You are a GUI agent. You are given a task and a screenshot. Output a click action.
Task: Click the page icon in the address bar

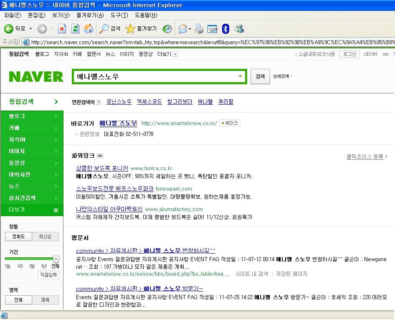[26, 42]
